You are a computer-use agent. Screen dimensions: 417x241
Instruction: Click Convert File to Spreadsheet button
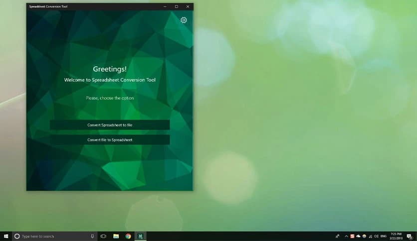pos(110,140)
